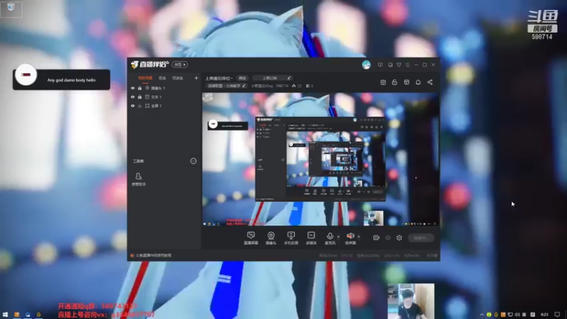Switch to the third scene tab
Screen dimensions: 567x319
coord(178,78)
